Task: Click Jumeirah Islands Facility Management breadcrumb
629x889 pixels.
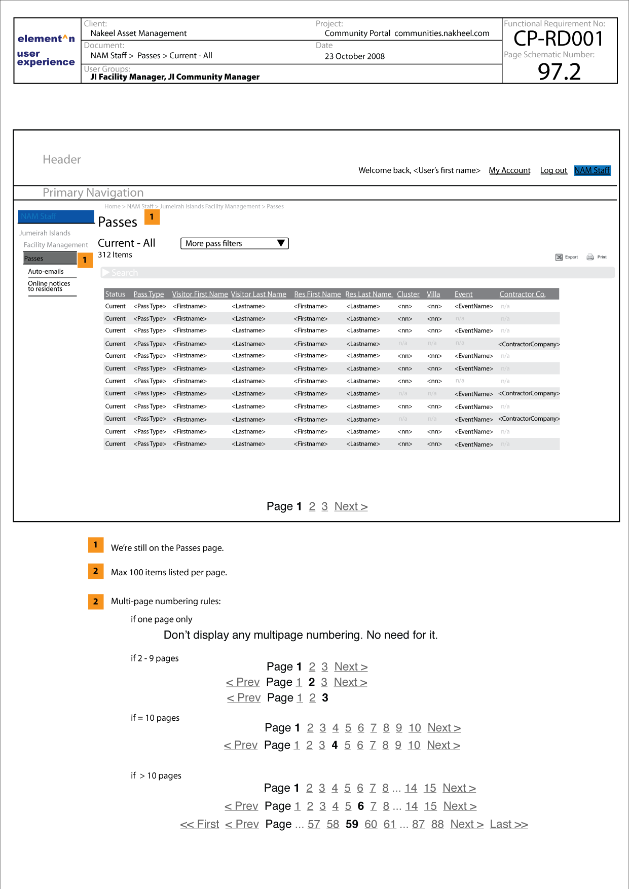Action: (210, 206)
